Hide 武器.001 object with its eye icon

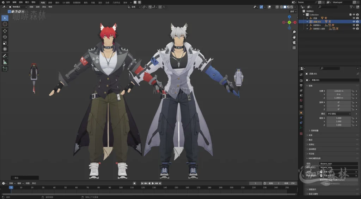[354, 21]
